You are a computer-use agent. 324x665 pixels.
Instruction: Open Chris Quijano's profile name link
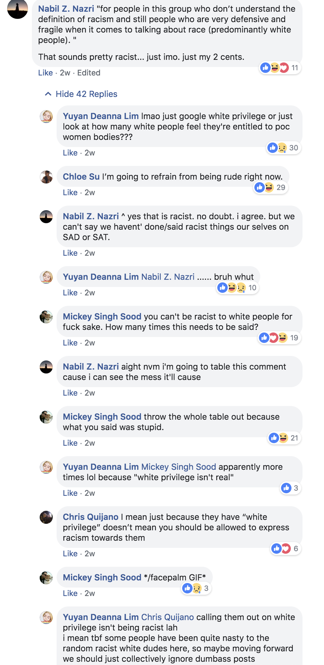(x=91, y=517)
